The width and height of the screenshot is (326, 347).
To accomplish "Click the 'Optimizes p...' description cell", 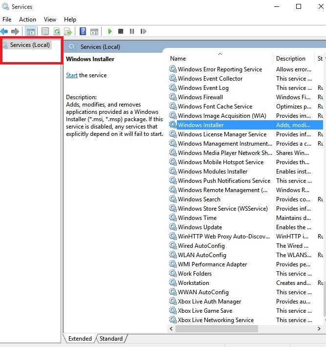I will (x=293, y=107).
